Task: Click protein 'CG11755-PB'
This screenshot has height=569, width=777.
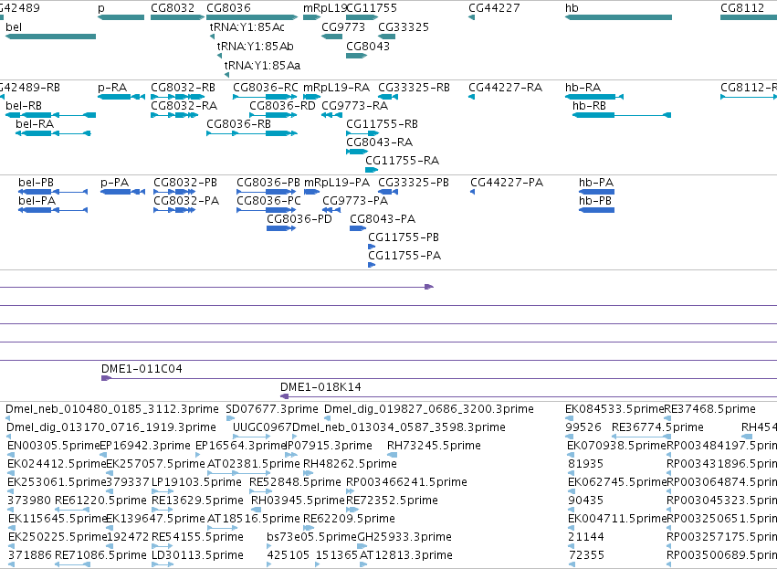Action: tap(404, 237)
